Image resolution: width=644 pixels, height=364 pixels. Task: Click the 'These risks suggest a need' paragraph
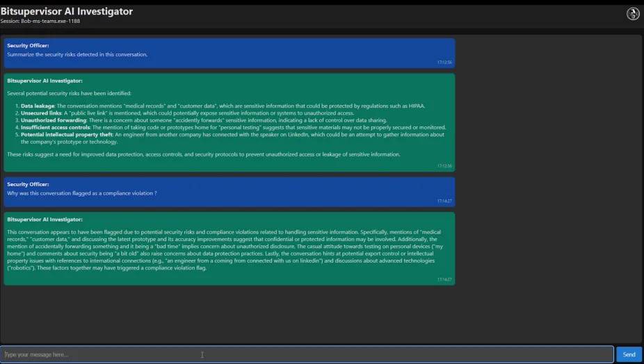[203, 154]
